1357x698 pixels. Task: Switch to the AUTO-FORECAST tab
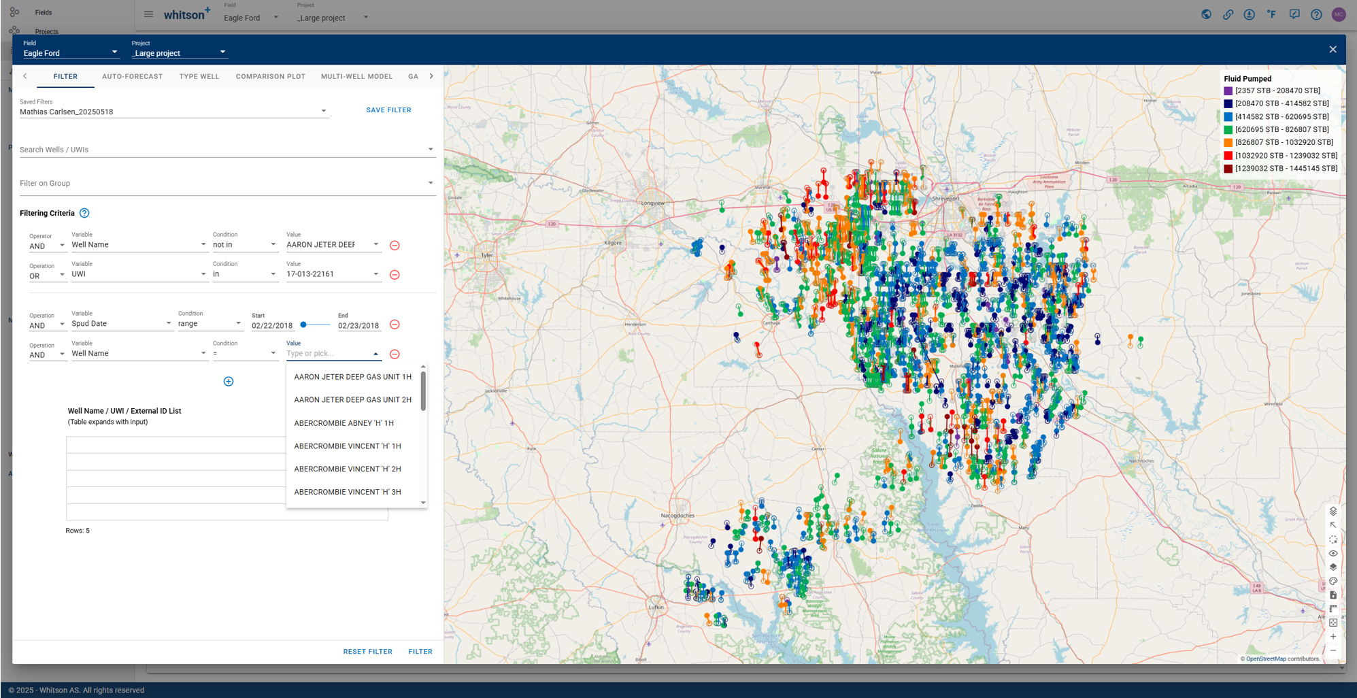[x=133, y=76]
